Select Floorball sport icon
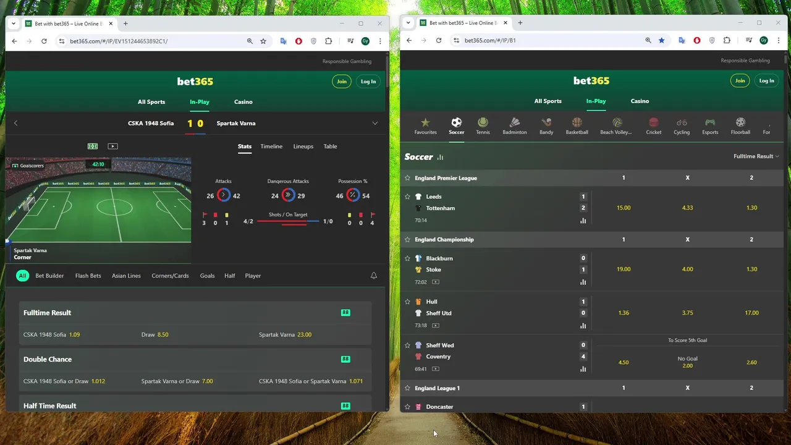This screenshot has width=791, height=445. point(740,122)
